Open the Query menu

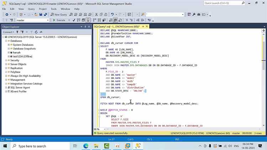[x=31, y=9]
